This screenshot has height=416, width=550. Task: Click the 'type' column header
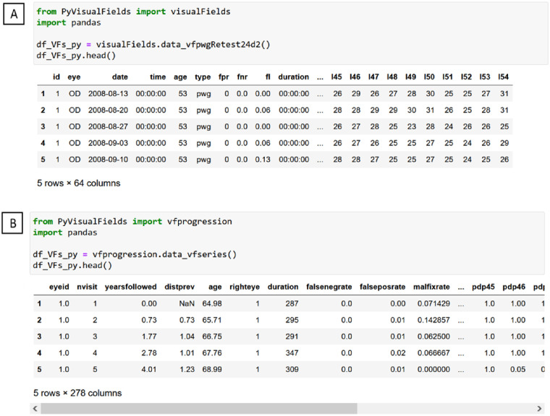[x=203, y=77]
